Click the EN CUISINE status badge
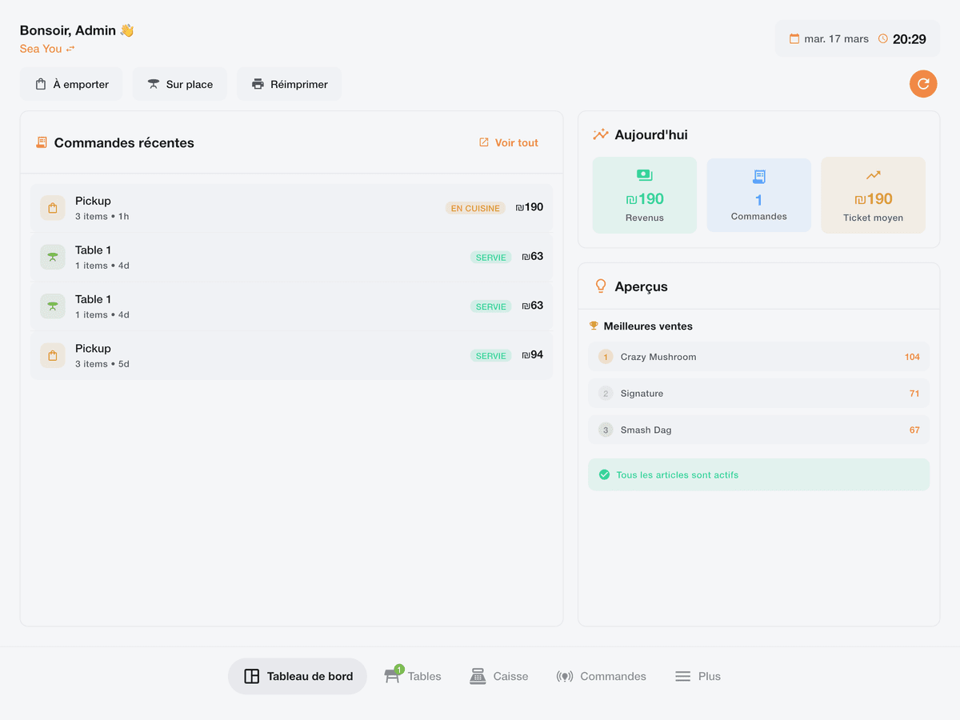Viewport: 960px width, 720px height. (x=475, y=207)
